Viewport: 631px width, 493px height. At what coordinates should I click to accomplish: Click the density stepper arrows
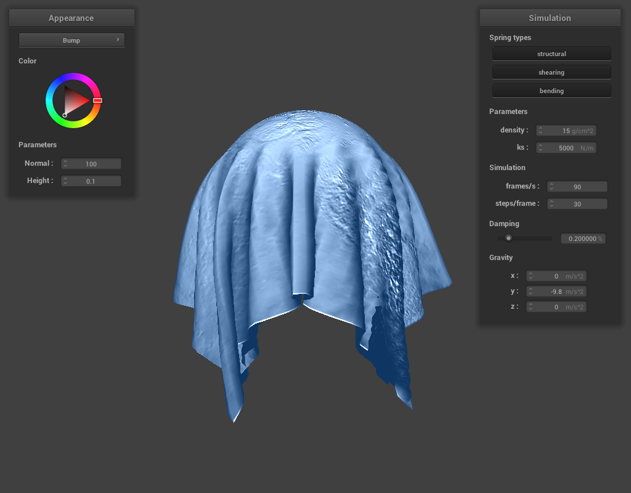click(x=540, y=131)
